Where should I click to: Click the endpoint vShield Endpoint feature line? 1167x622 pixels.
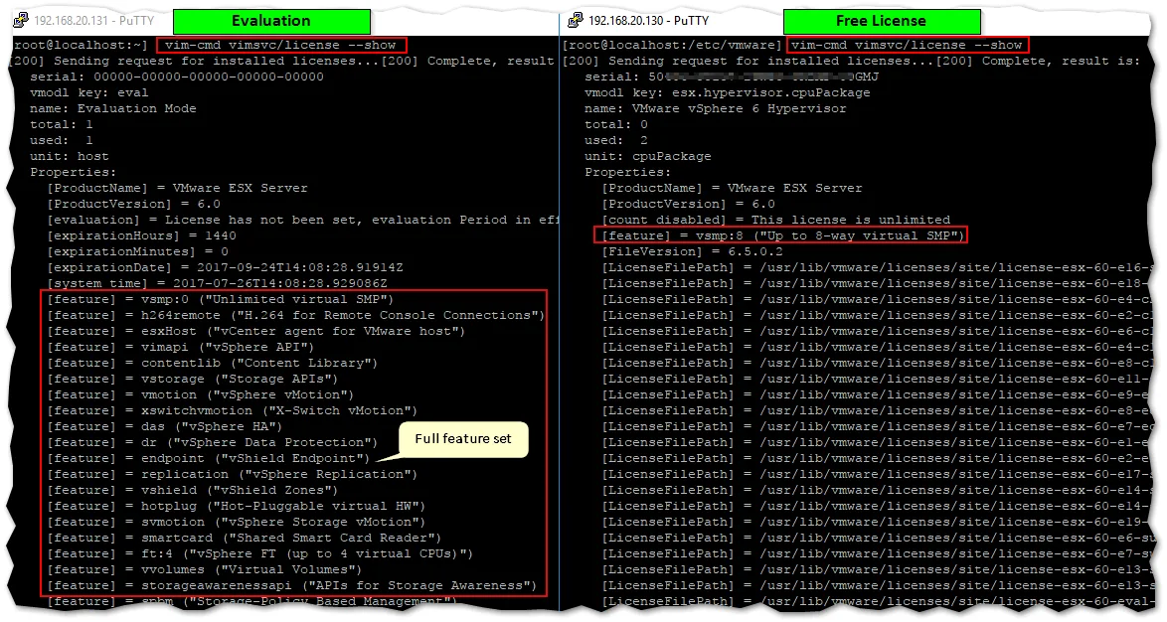209,459
